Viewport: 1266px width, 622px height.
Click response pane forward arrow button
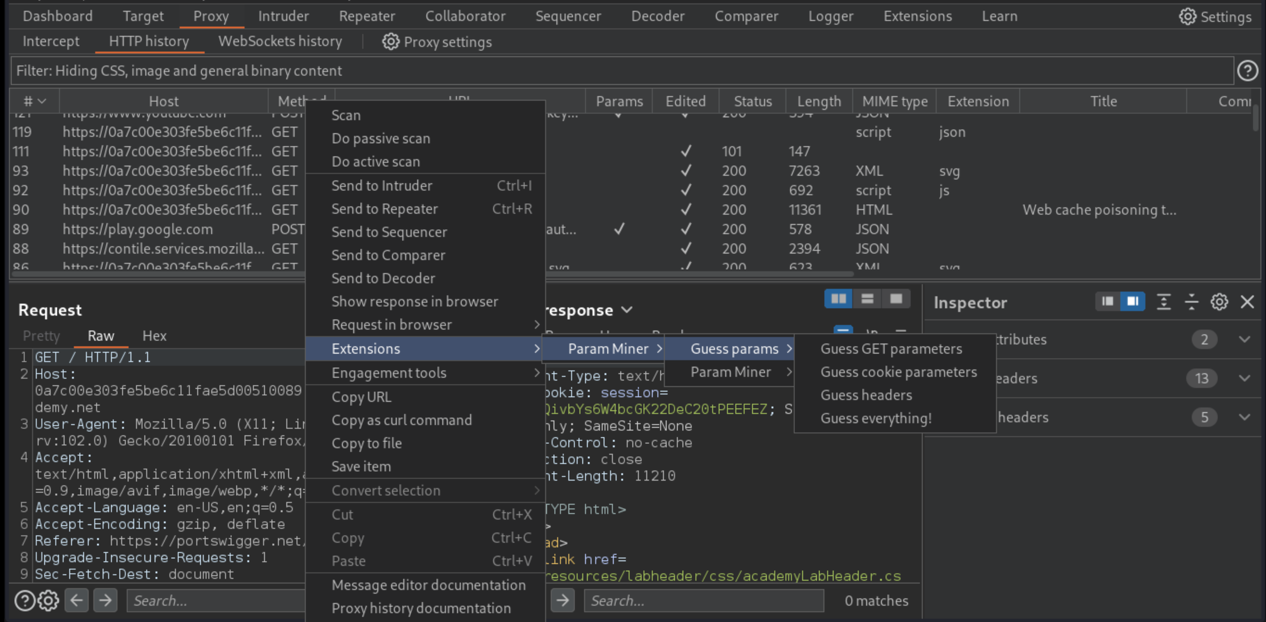(563, 600)
